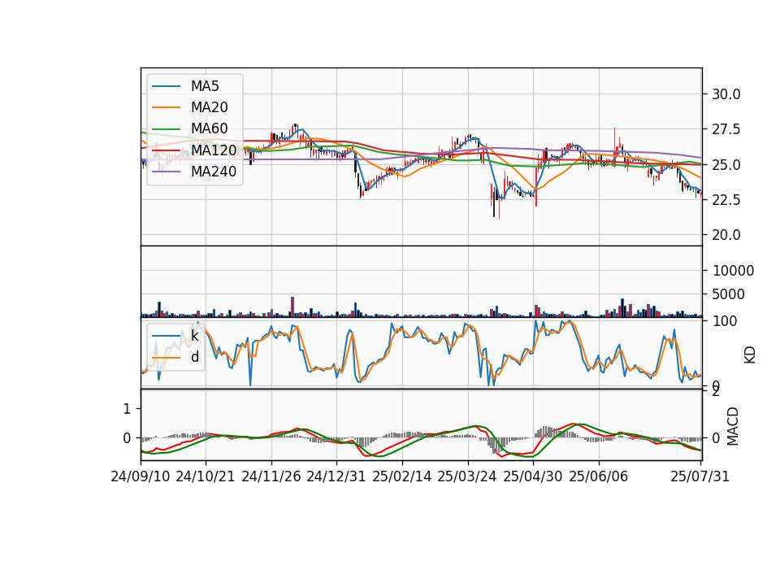This screenshot has width=780, height=561.
Task: Click the purple MA240 legend line sample
Action: [166, 172]
